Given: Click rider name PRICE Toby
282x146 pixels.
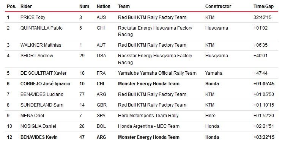Looking at the screenshot, I should (x=33, y=17).
